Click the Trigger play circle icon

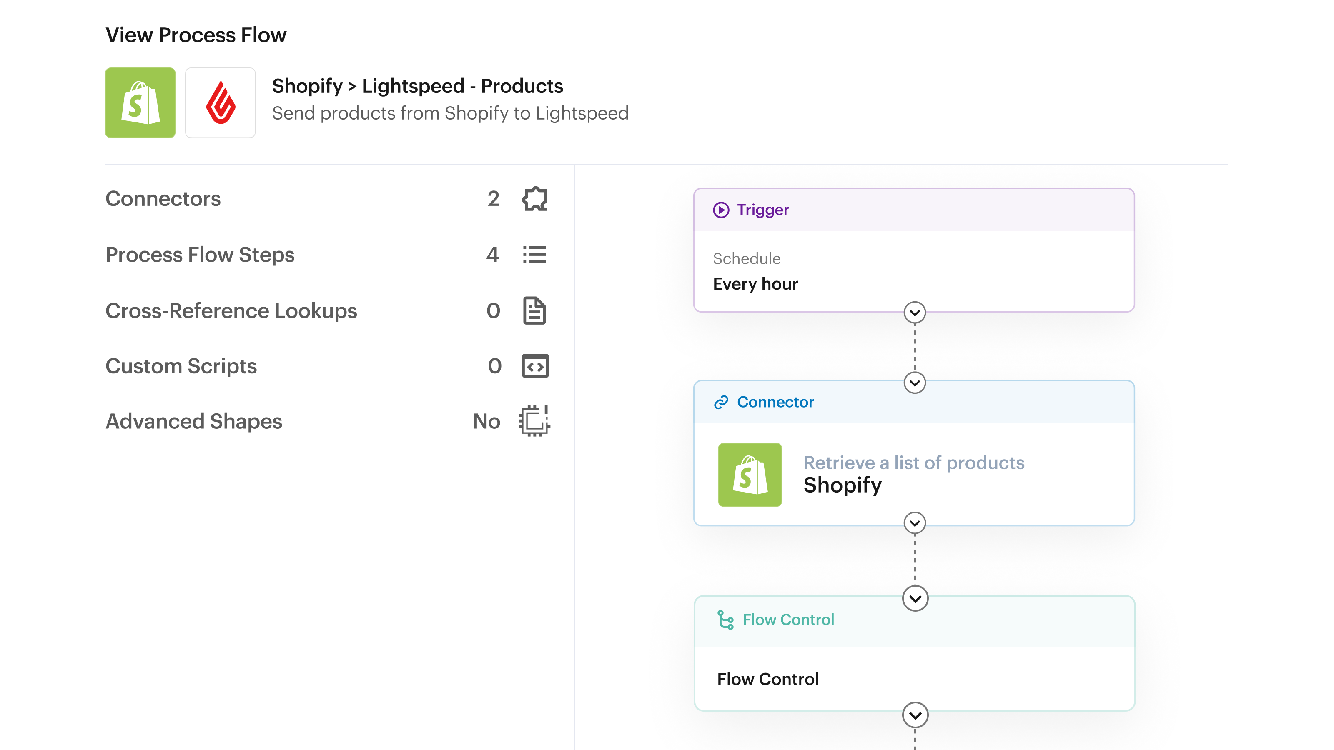[721, 210]
